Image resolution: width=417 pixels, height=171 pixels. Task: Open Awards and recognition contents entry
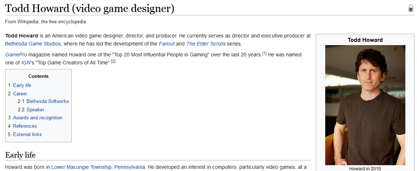pos(38,118)
